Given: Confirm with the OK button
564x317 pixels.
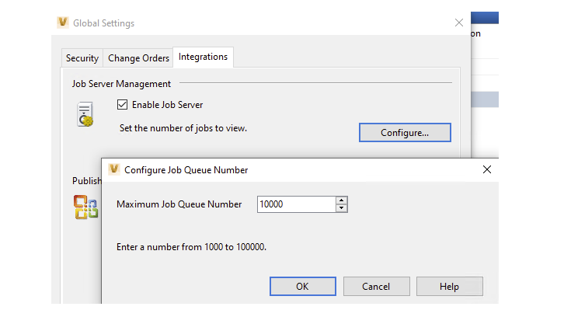Looking at the screenshot, I should pyautogui.click(x=302, y=287).
